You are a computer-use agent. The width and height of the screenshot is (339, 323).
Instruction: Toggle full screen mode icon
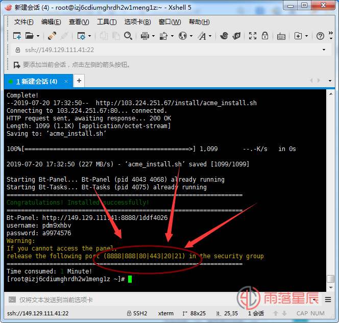[253, 36]
